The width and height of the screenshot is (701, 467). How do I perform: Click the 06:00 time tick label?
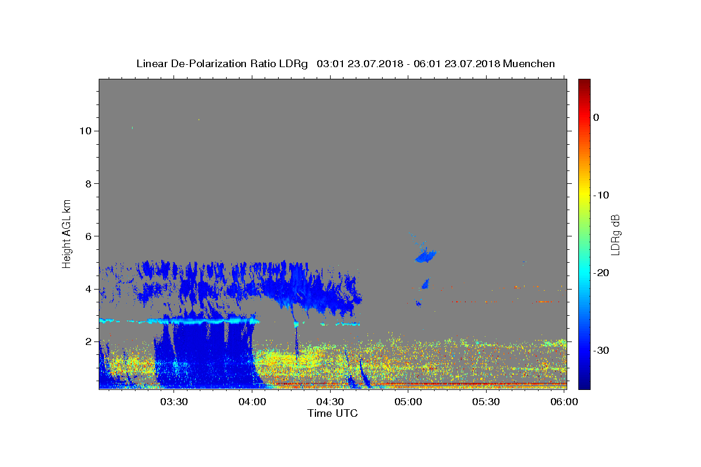pos(564,402)
